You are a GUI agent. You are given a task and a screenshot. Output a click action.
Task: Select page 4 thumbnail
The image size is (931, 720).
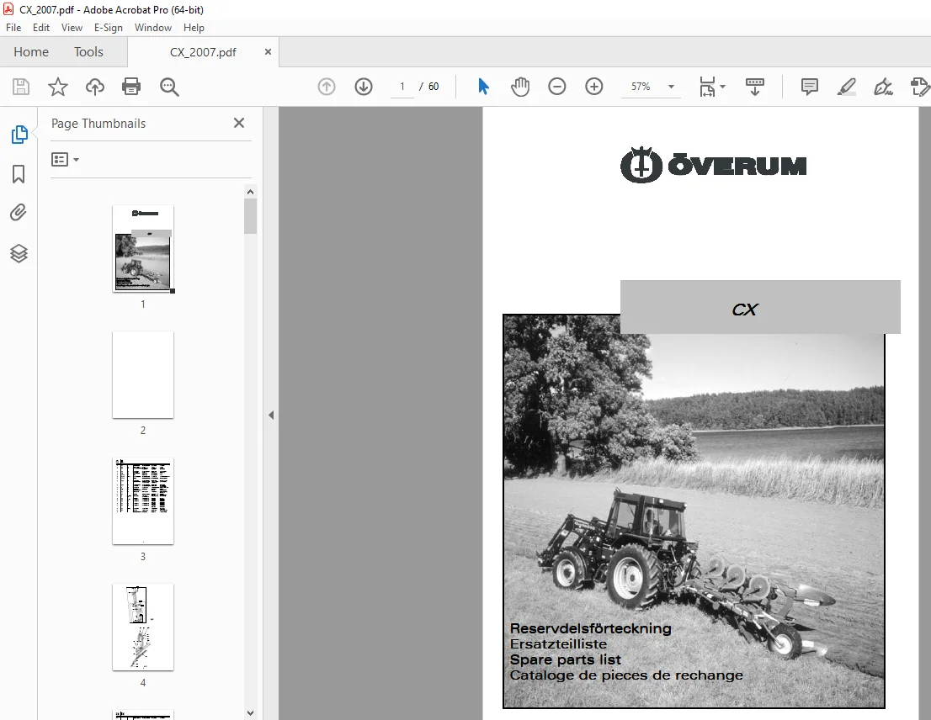click(x=143, y=627)
